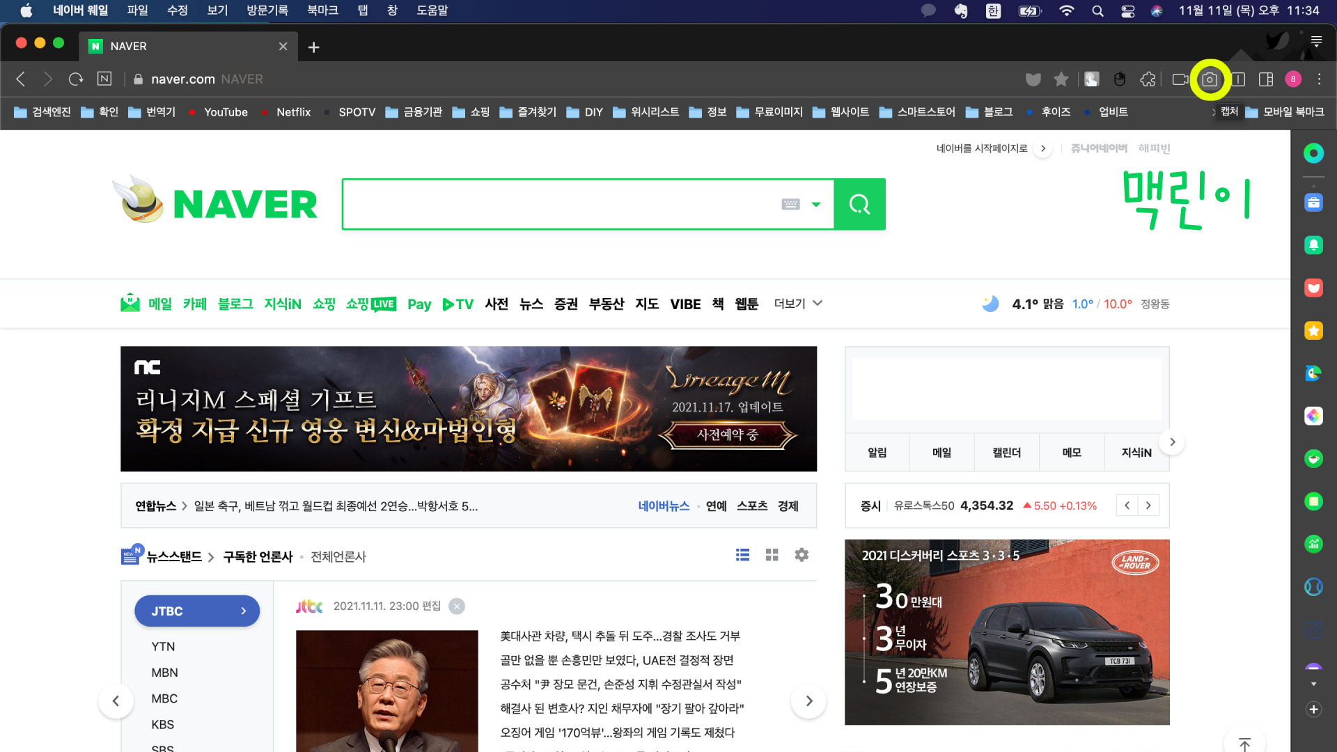Expand the search autocomplete dropdown arrow

[816, 204]
